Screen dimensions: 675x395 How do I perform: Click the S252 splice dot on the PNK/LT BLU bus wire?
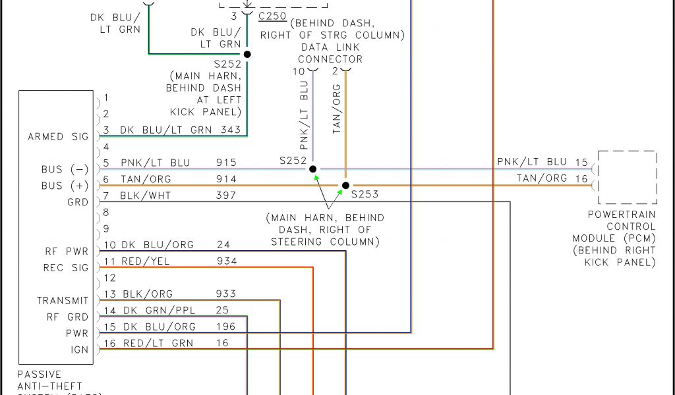(313, 169)
